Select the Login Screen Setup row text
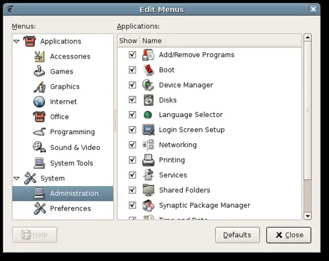The height and width of the screenshot is (261, 329). [191, 130]
